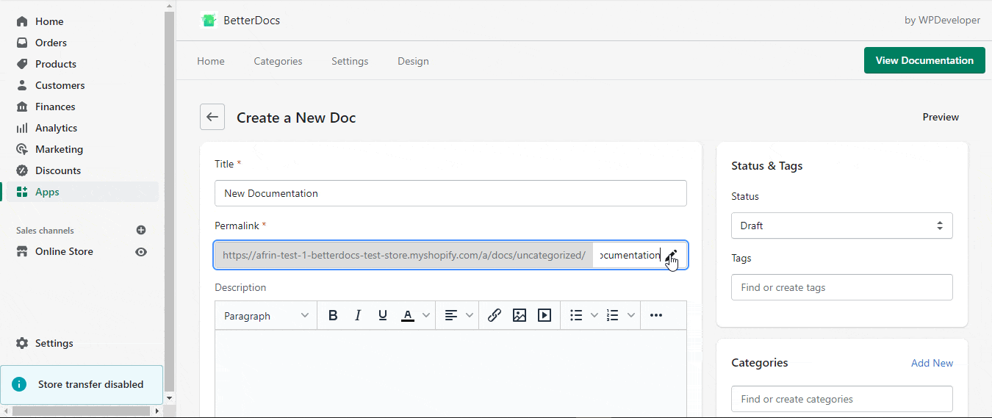Switch to the Categories tab
The image size is (992, 418).
tap(278, 61)
